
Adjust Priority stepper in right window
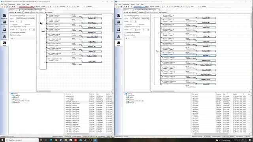pos(136,21)
